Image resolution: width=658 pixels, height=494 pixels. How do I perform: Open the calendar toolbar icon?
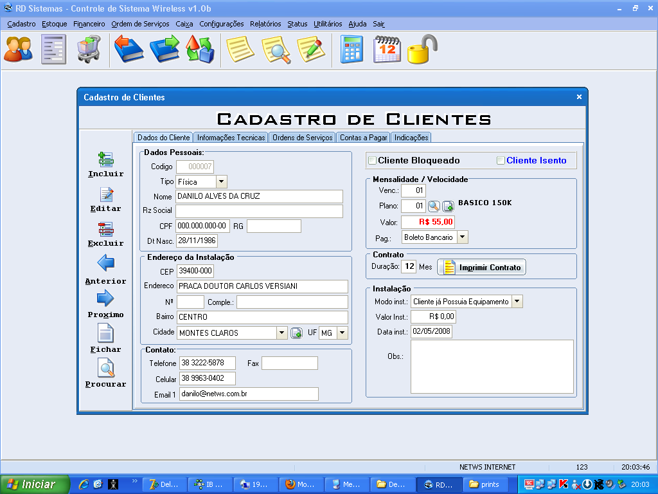pos(387,50)
